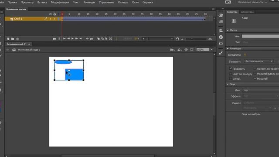Center the stage
279x157 pixels.
186,50
